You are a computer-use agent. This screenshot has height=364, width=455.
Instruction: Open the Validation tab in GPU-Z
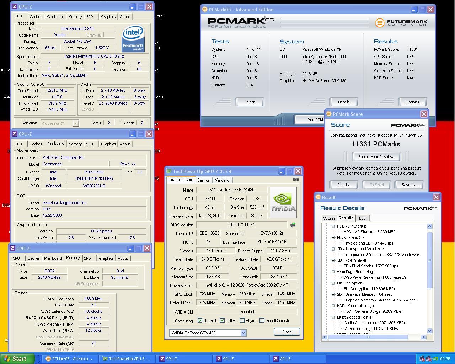[x=223, y=180]
